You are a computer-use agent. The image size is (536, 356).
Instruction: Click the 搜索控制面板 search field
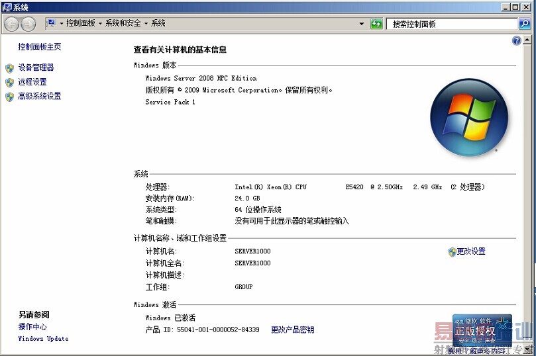click(x=452, y=24)
